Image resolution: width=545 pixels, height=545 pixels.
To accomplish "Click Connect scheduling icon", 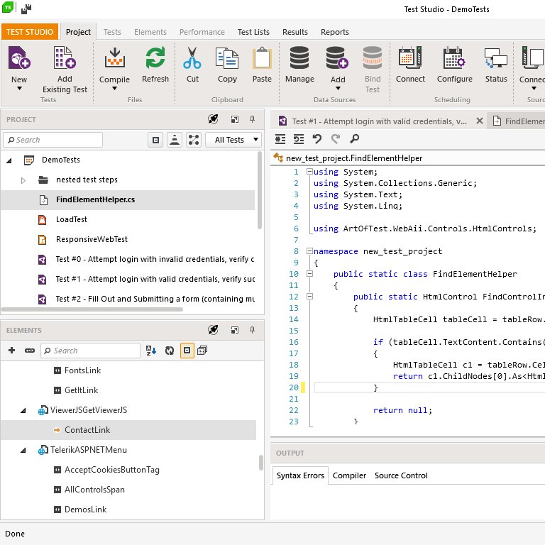I will coord(410,57).
